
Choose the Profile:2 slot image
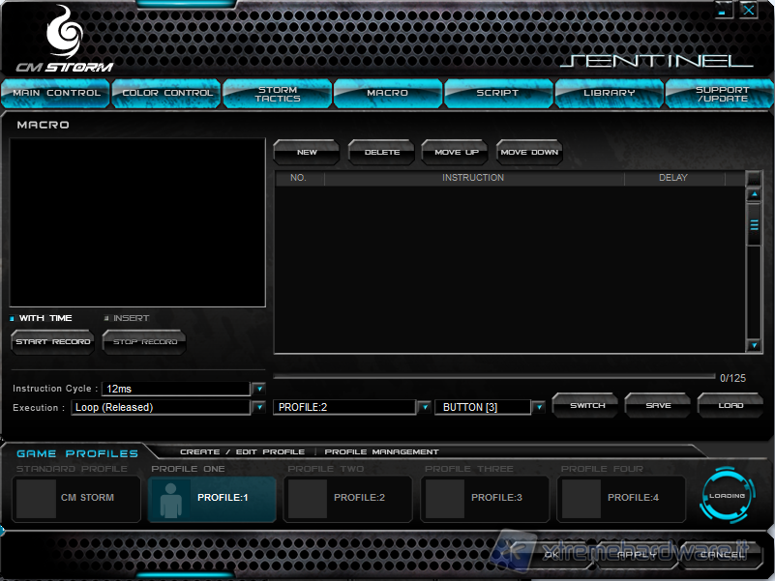pyautogui.click(x=308, y=498)
